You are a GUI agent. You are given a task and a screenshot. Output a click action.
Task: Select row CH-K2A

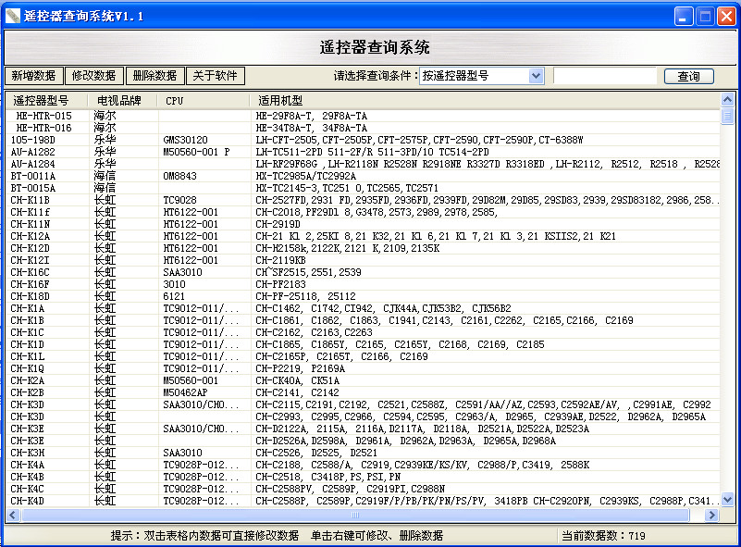[363, 381]
